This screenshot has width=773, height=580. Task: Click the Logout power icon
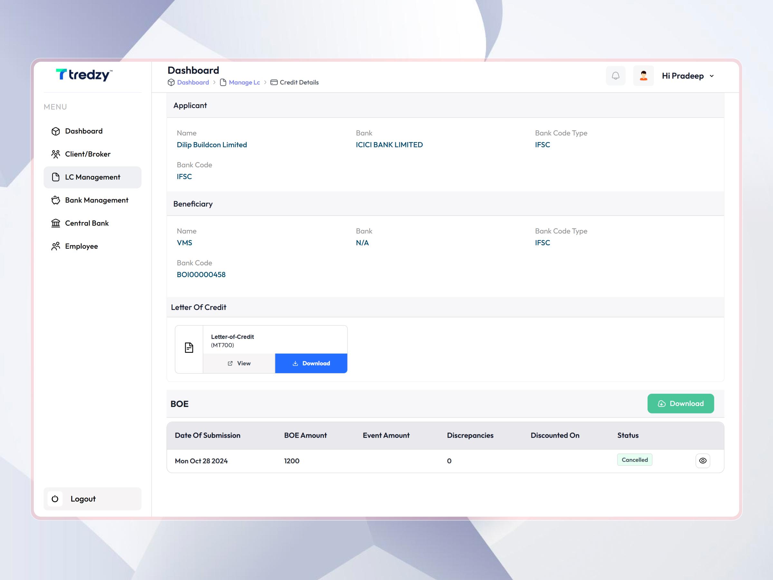[55, 499]
